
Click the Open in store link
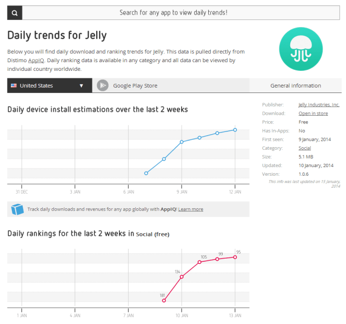(x=313, y=113)
